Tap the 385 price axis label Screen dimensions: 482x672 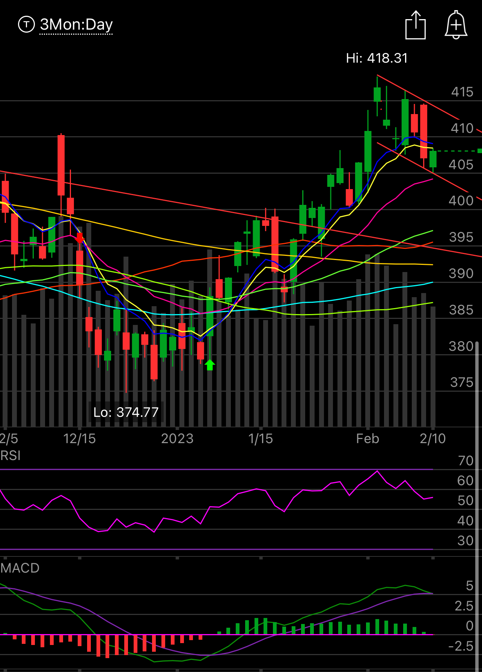tap(461, 310)
